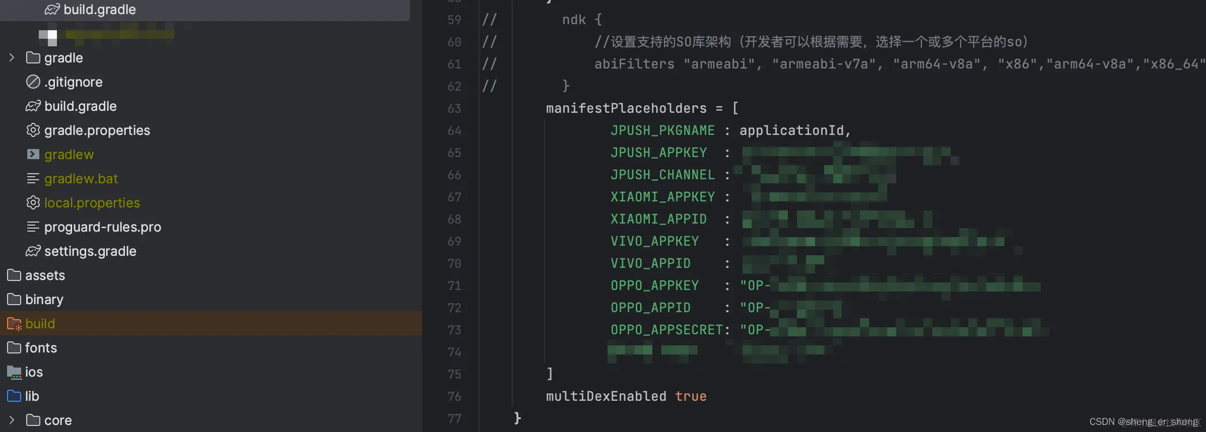
Task: Click line number 77 in the gutter
Action: (x=454, y=418)
